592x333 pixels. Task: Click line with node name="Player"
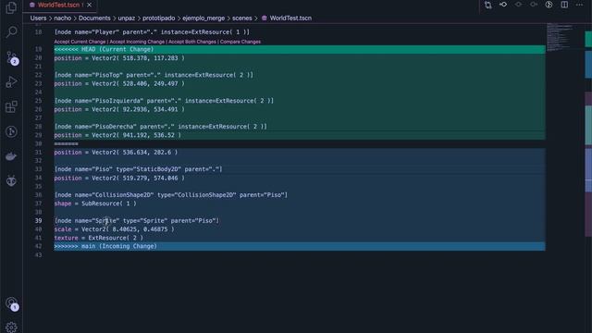pyautogui.click(x=152, y=32)
